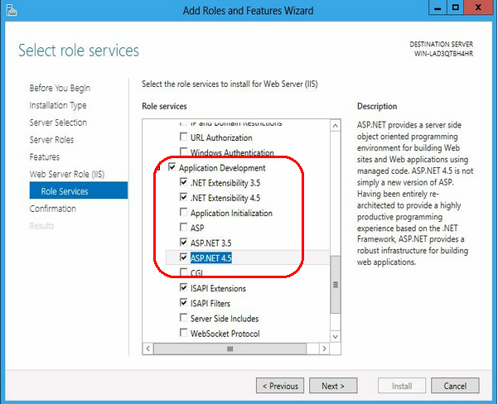
Task: Maximize the wizard window
Action: click(x=455, y=7)
